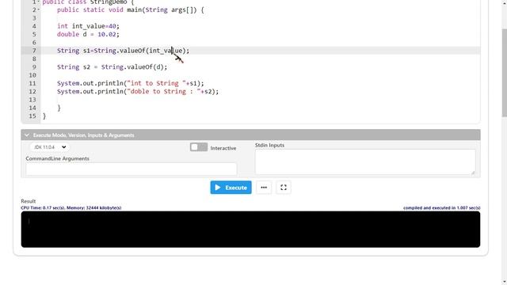Click the black Result output console
The height and width of the screenshot is (285, 507).
[250, 230]
